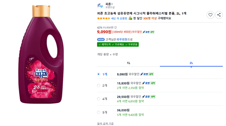Click the star rating icons

(x=104, y=18)
